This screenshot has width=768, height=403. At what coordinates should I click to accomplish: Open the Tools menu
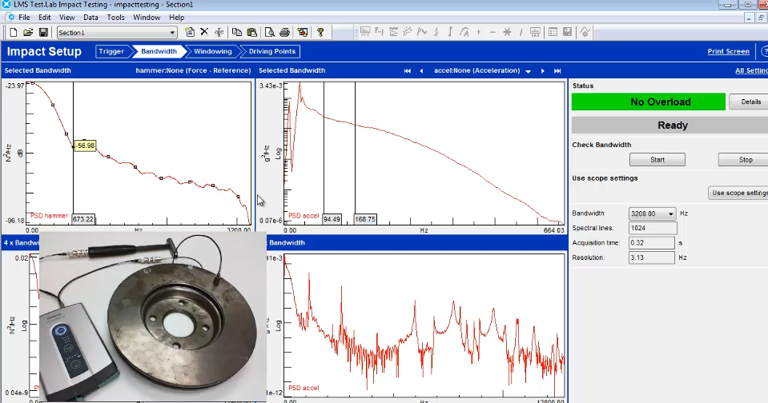point(115,17)
